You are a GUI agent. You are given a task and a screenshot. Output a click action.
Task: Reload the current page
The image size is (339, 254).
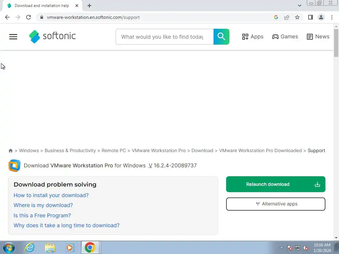click(x=28, y=17)
